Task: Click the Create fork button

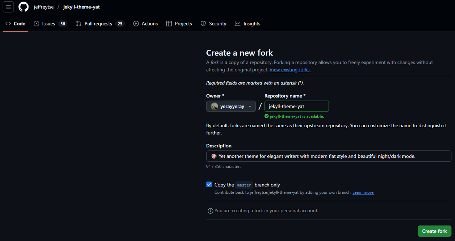Action: [434, 231]
